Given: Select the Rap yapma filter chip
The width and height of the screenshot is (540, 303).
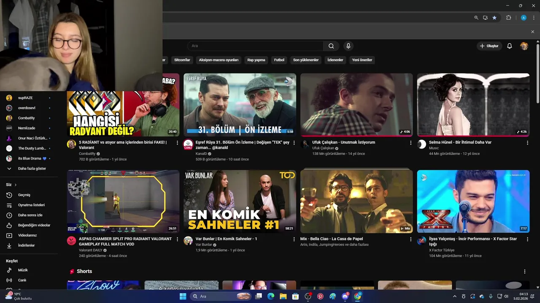Looking at the screenshot, I should 256,60.
